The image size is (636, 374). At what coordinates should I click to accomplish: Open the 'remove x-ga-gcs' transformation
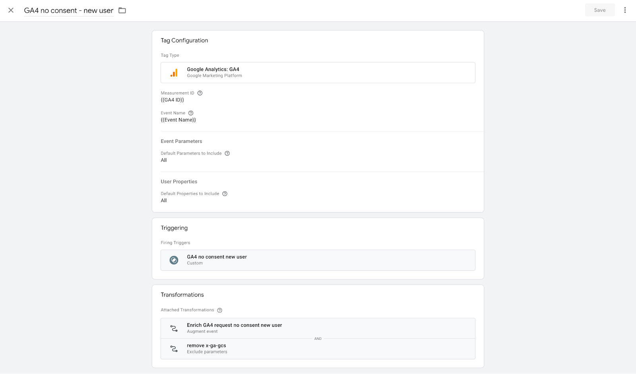tap(318, 349)
